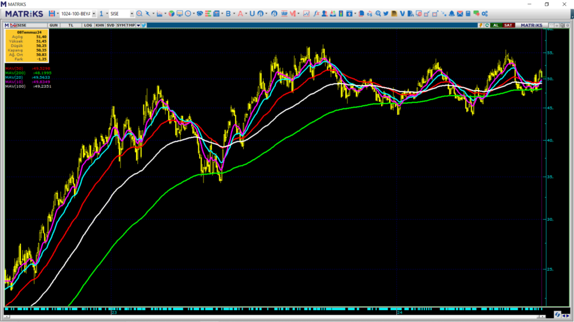This screenshot has height=322, width=574.
Task: Click the fx formula icon
Action: click(x=316, y=13)
